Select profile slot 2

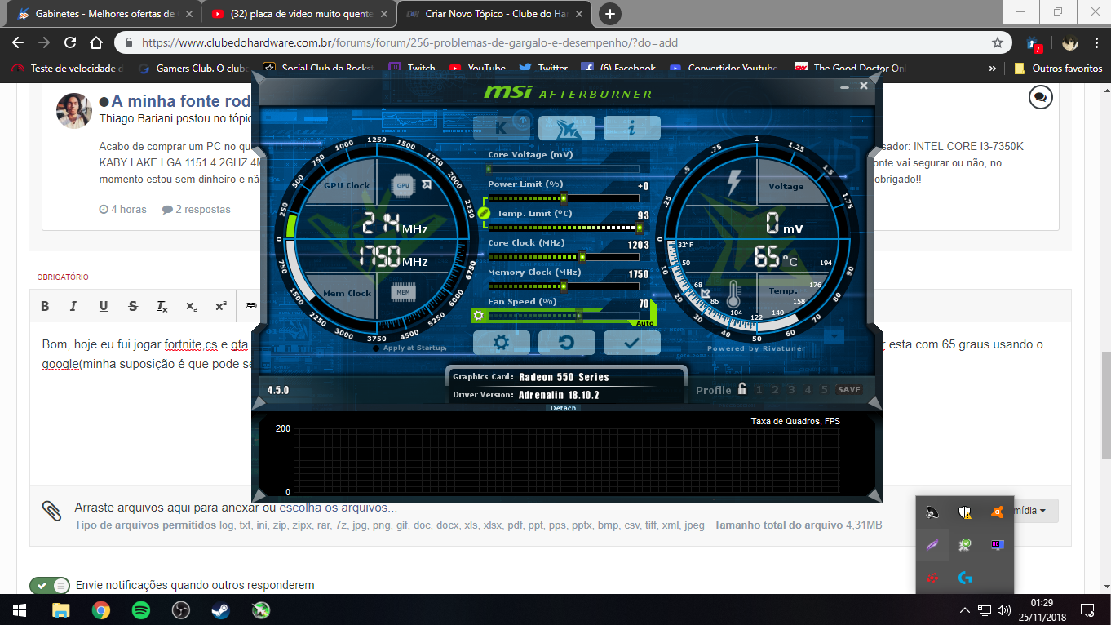(x=775, y=390)
